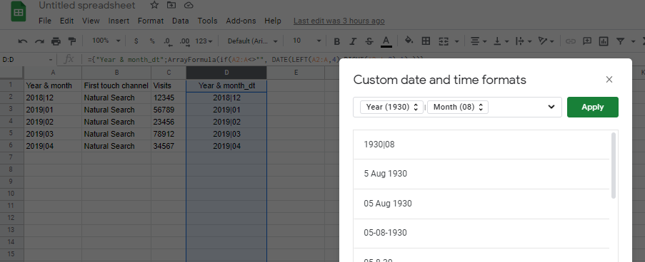Increase decimal places using .00 icon
This screenshot has width=645, height=262.
(x=184, y=41)
